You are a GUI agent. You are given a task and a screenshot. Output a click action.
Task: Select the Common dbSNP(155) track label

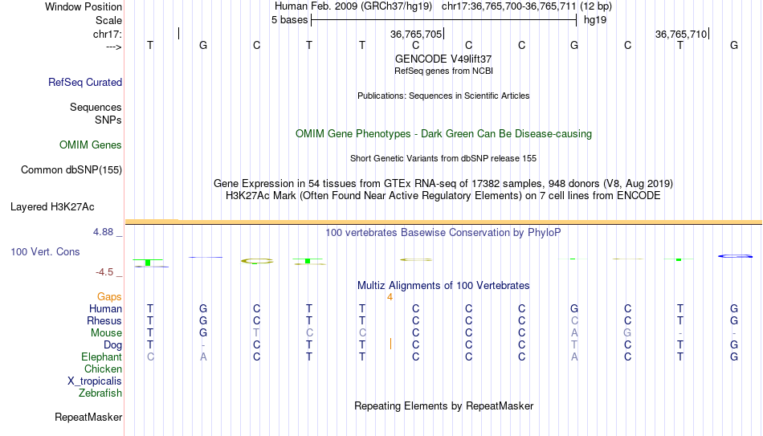tap(71, 170)
